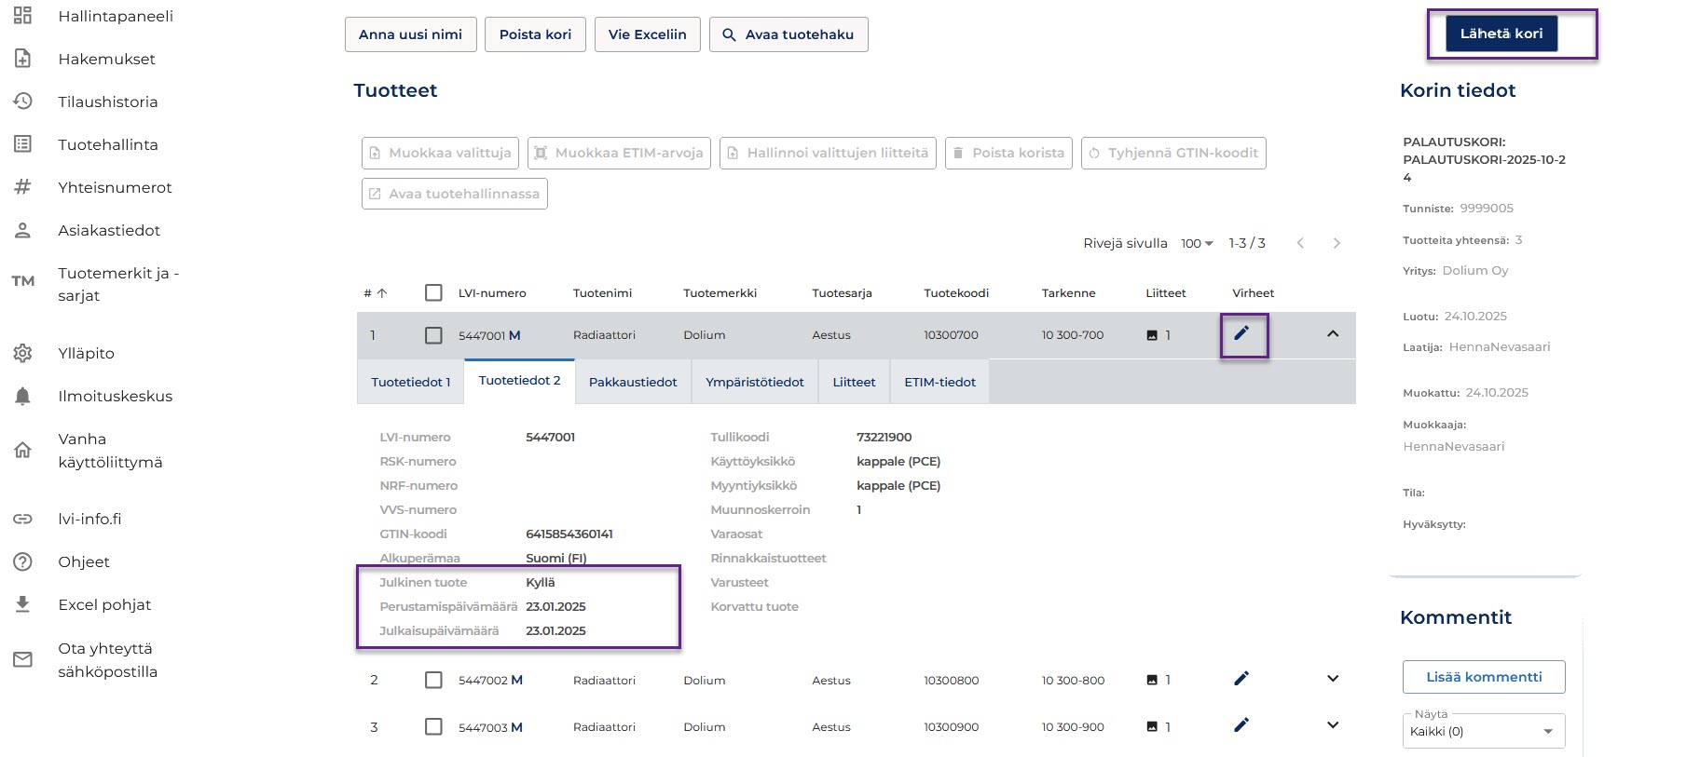Tick the checkbox for product 5447003
This screenshot has height=757, width=1700.
point(433,726)
